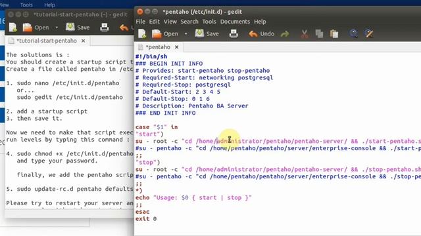Click the '"start")' line in the script
Viewport: 421px width, 236px height.
click(x=149, y=134)
